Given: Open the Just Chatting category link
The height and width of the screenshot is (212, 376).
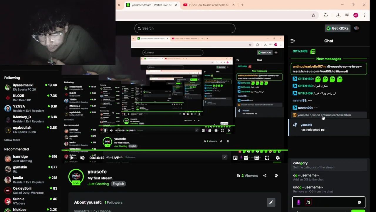Looking at the screenshot, I should pos(98,184).
